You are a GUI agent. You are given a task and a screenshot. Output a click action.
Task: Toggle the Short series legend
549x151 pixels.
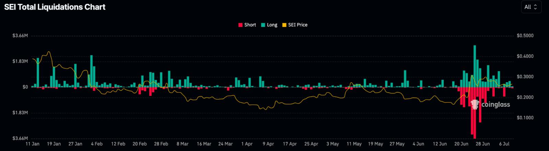click(247, 25)
